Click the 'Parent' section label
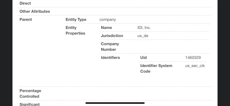Image resolution: width=230 pixels, height=106 pixels. pyautogui.click(x=26, y=19)
